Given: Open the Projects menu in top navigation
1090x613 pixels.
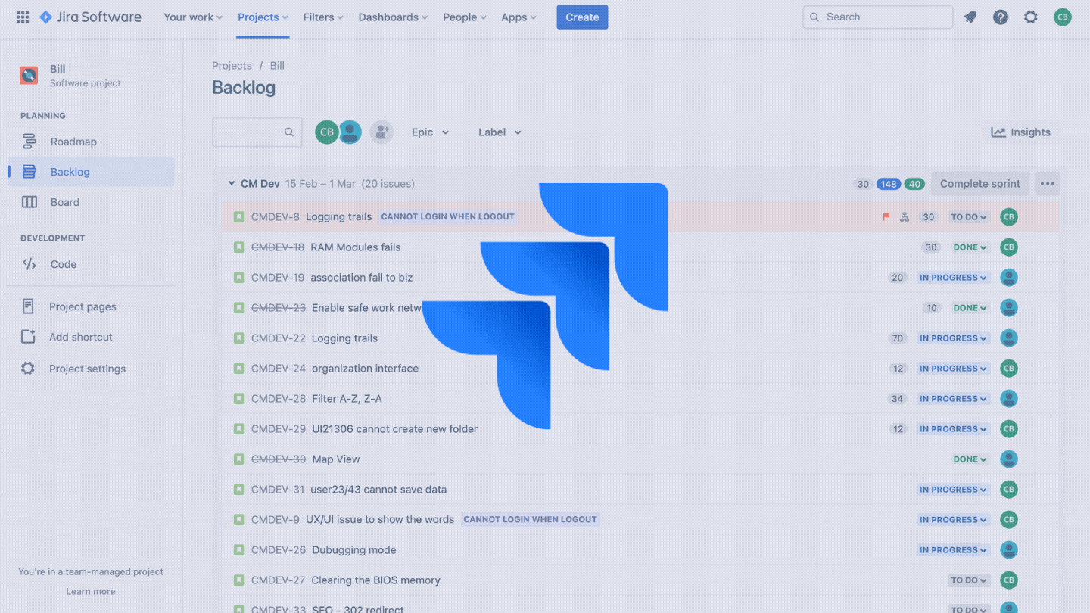Looking at the screenshot, I should (x=263, y=17).
